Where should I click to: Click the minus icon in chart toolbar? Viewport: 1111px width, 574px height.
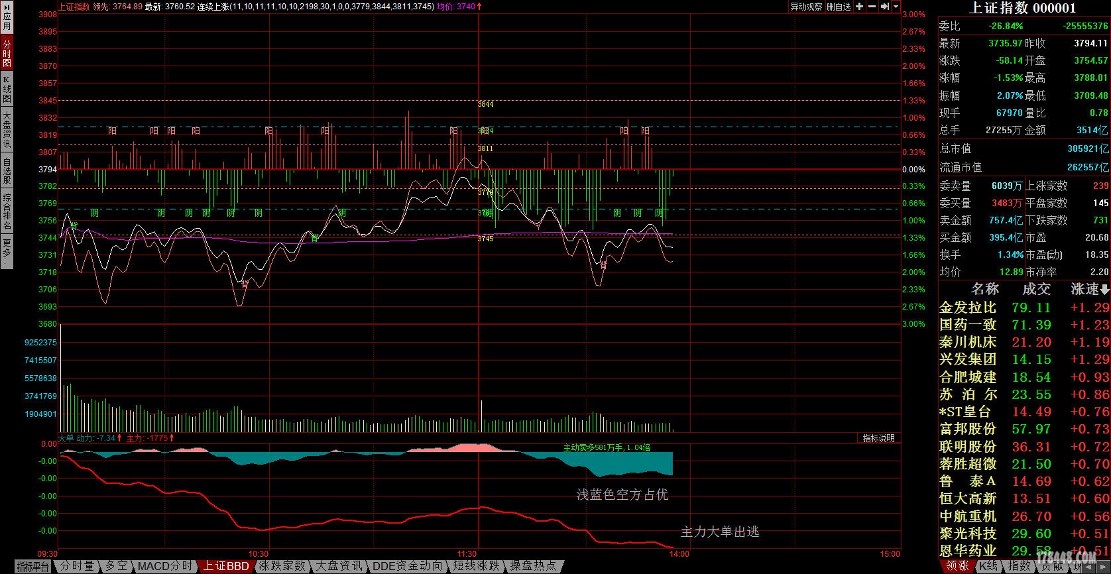coord(872,7)
